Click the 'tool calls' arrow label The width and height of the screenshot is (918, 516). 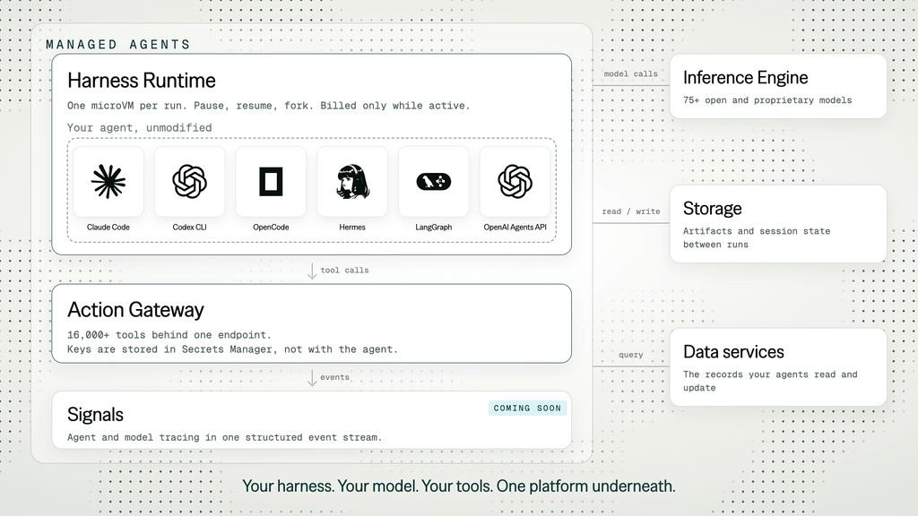344,271
